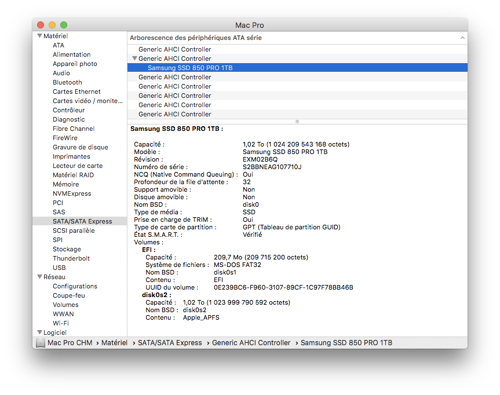
Task: Open Matériel RAID section
Action: click(x=74, y=175)
